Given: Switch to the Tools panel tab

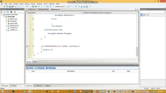Looking at the screenshot, I should [x=13, y=86].
